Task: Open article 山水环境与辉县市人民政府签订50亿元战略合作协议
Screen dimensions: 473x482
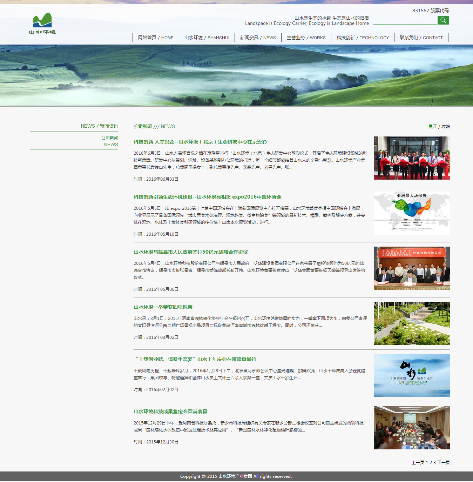Action: 191,252
